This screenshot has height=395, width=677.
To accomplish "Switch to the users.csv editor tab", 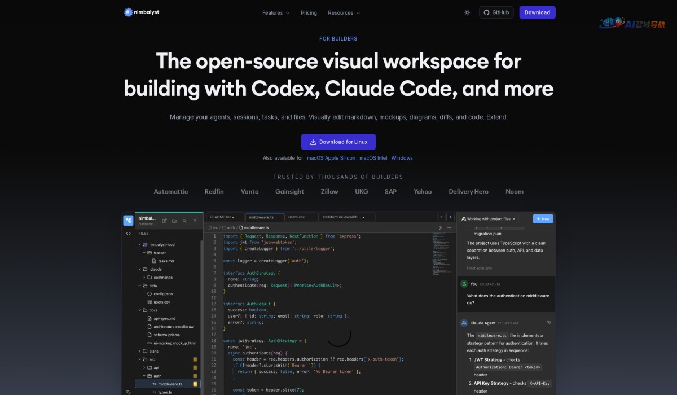I will coord(301,217).
